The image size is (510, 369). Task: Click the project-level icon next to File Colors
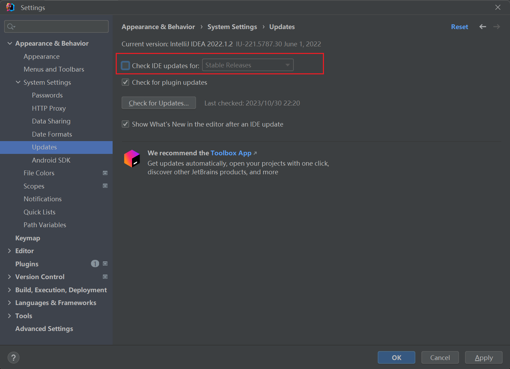coord(105,173)
